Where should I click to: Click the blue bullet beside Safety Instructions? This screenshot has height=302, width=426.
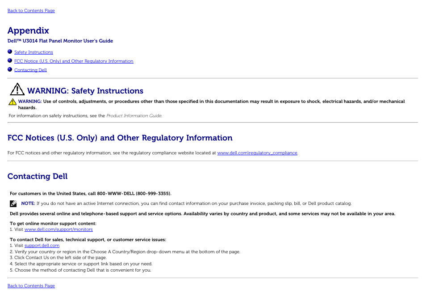(10, 51)
